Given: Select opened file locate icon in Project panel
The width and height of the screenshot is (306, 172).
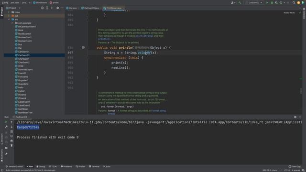Looking at the screenshot, I should 43,8.
